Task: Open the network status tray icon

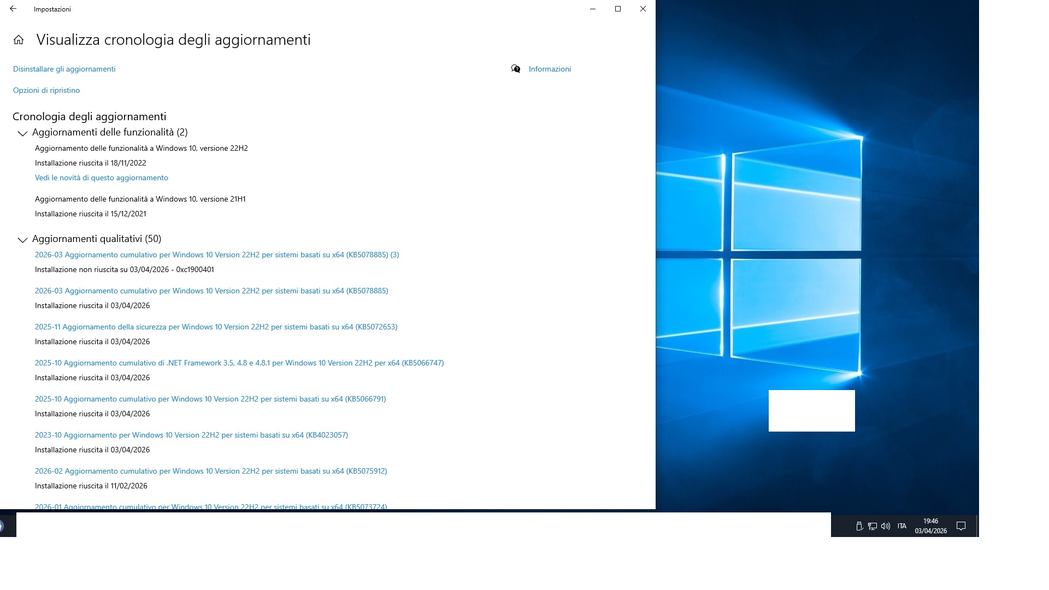Action: [873, 526]
